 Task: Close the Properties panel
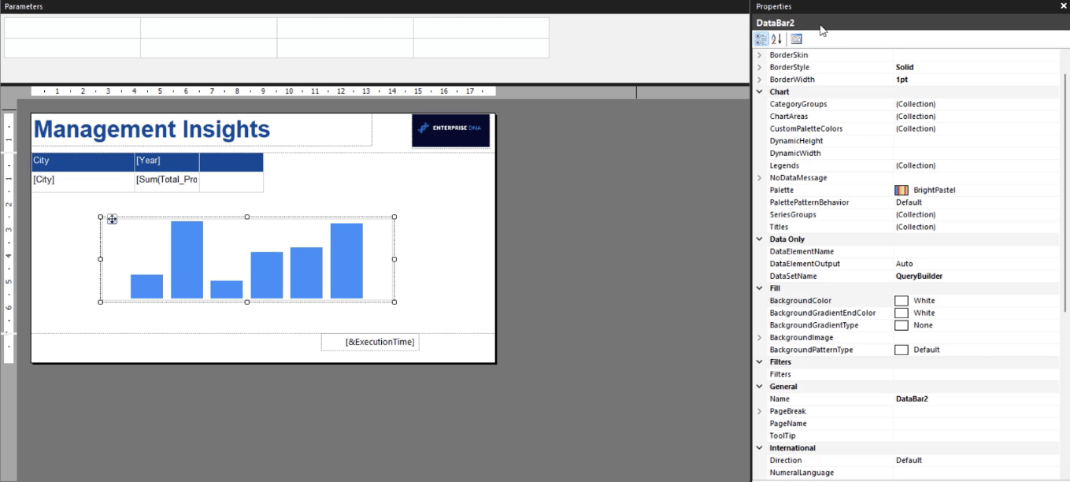coord(1064,6)
